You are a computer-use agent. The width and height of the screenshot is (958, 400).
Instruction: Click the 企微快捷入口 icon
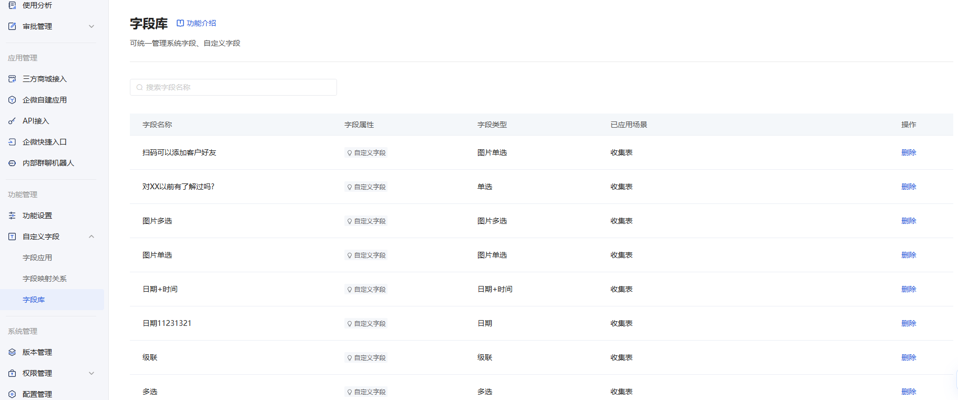(x=12, y=142)
